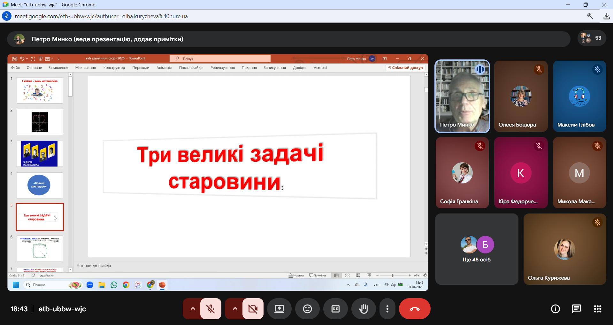Viewport: 613px width, 325px height.
Task: Open the 'Показ слайдів' ribbon tab
Action: (191, 68)
